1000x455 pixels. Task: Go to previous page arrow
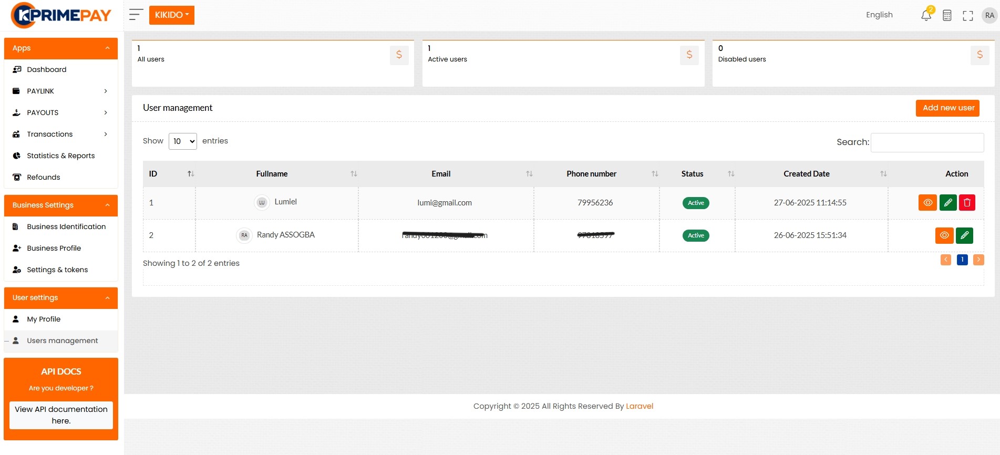coord(946,260)
